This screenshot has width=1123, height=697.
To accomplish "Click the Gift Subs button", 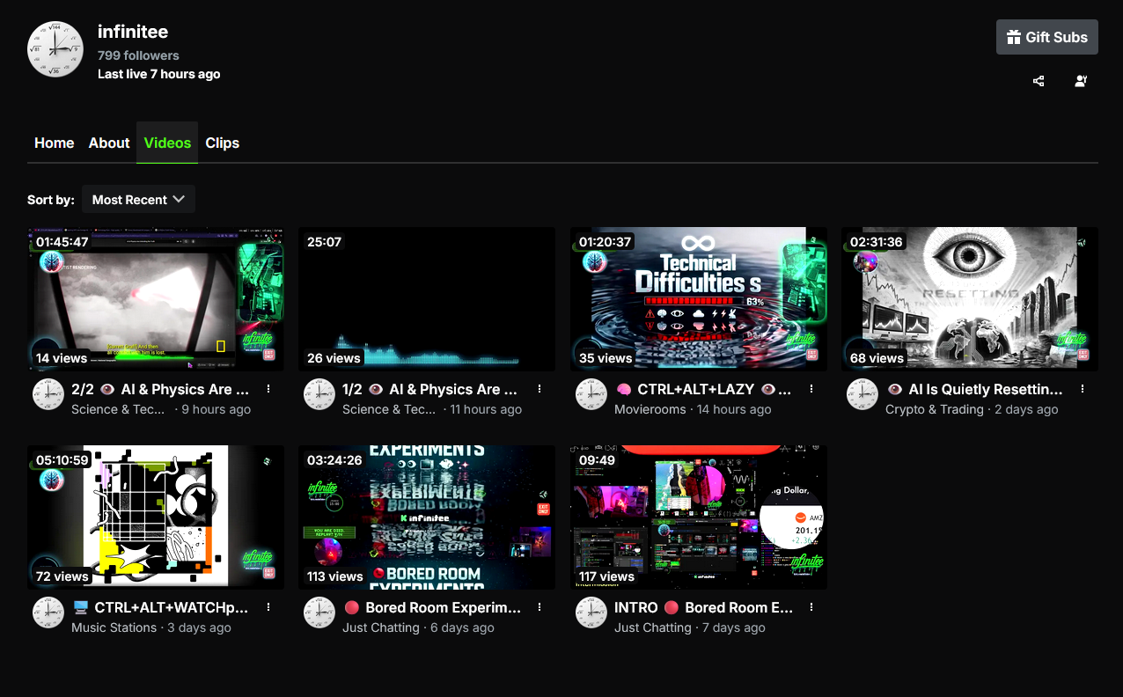I will [1046, 37].
